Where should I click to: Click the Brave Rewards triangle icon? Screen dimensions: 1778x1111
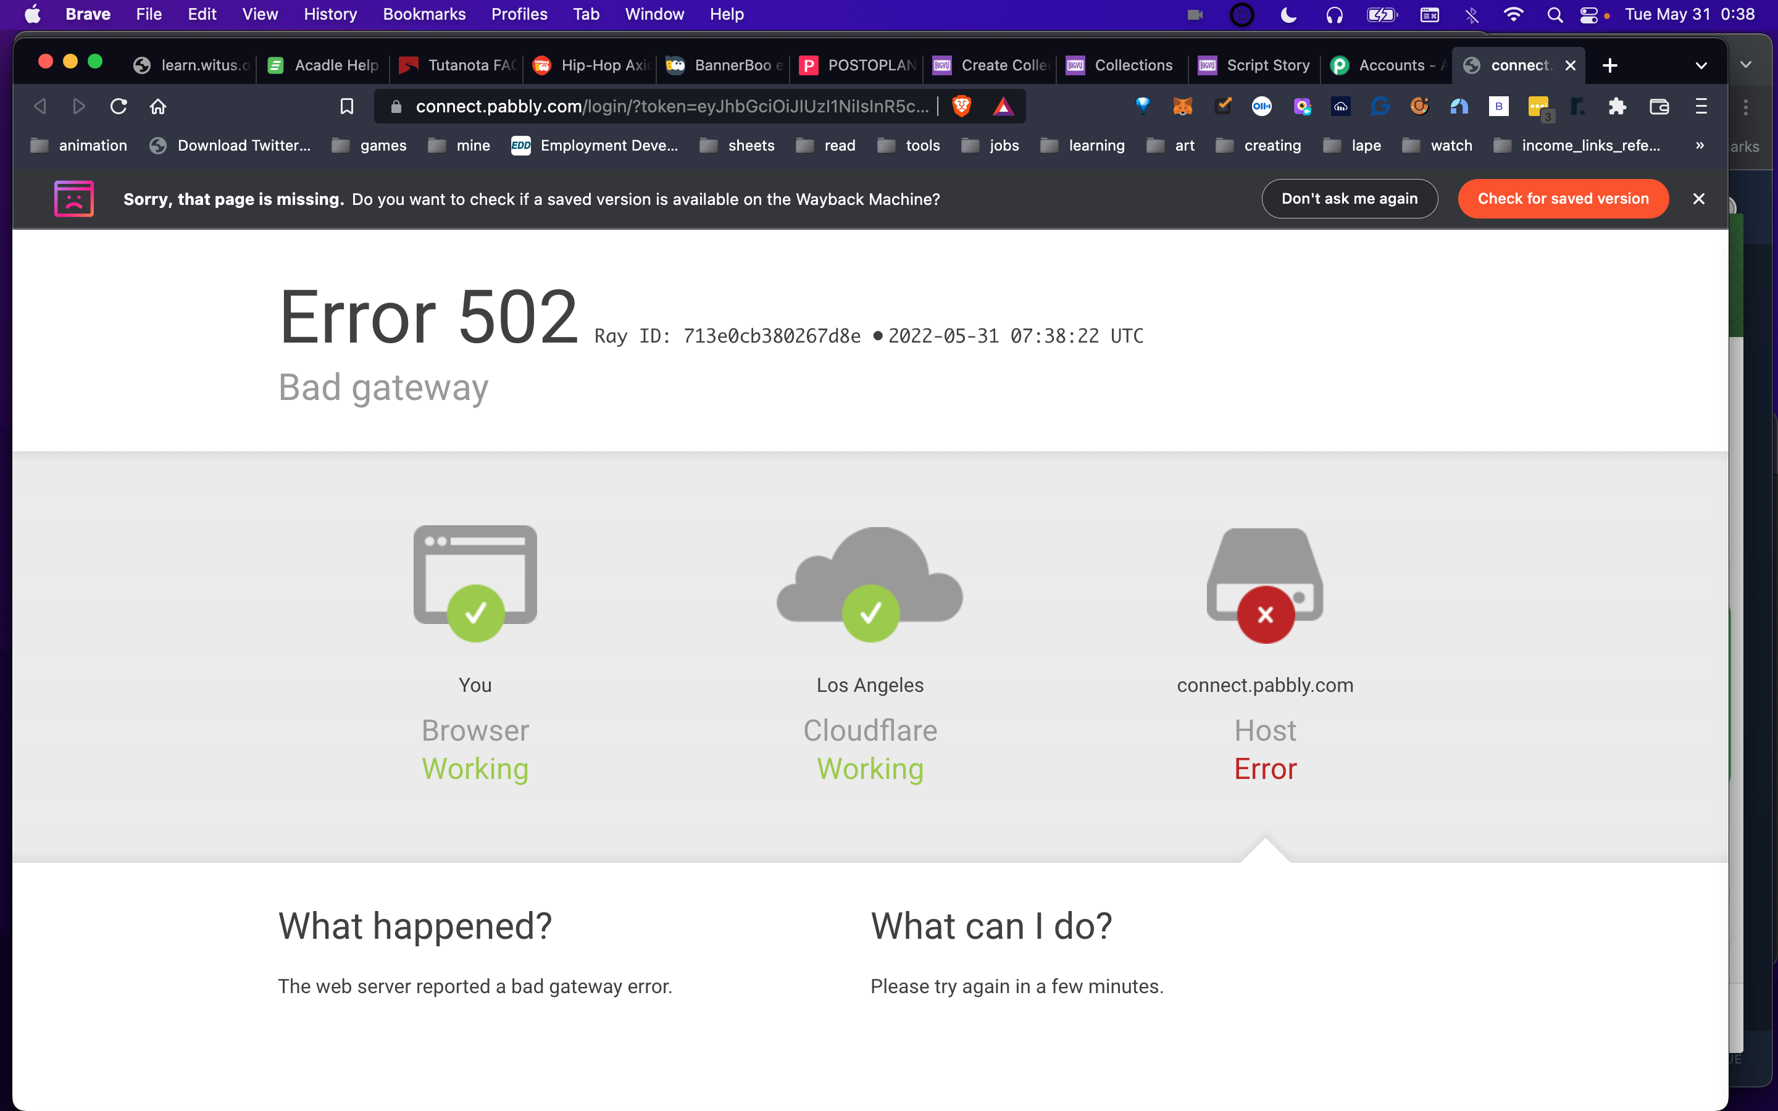(x=1003, y=107)
